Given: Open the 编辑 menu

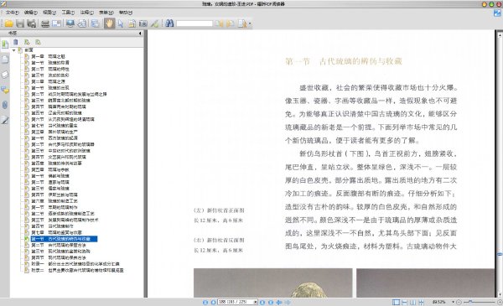Looking at the screenshot, I should pyautogui.click(x=30, y=13).
